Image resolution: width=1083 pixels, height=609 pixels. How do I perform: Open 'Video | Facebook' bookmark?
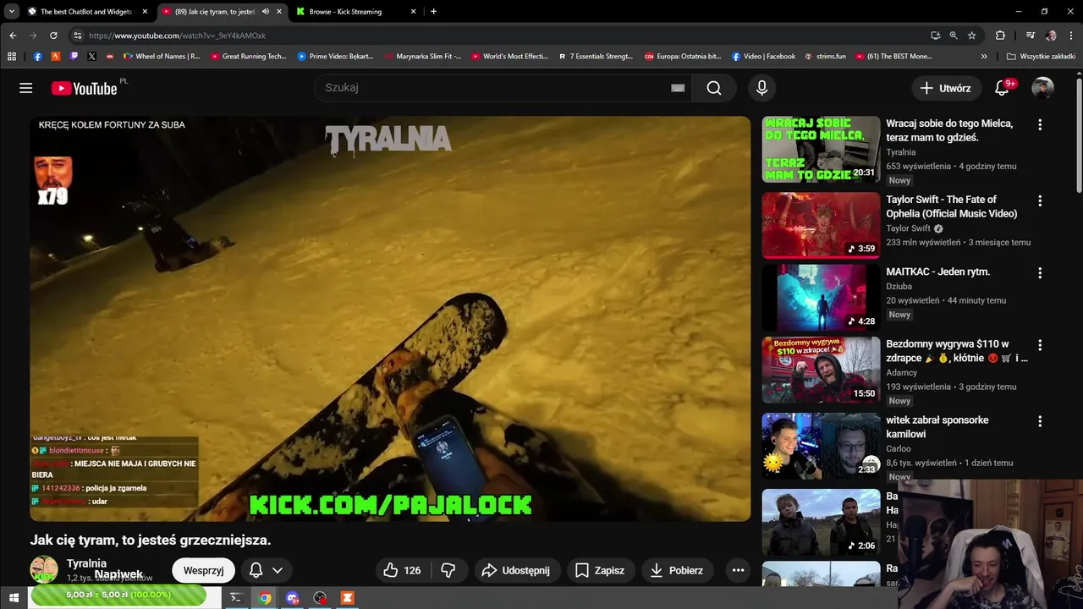point(763,57)
